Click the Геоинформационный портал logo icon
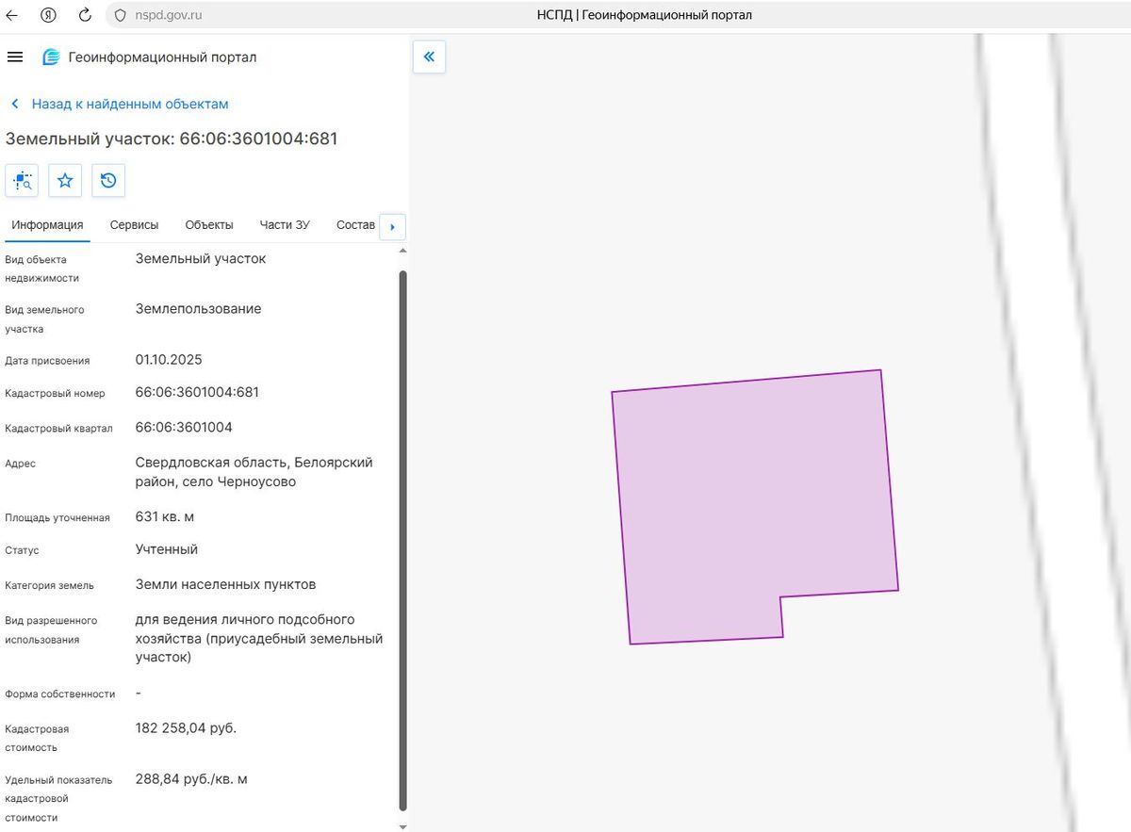Image resolution: width=1131 pixels, height=832 pixels. (x=51, y=57)
